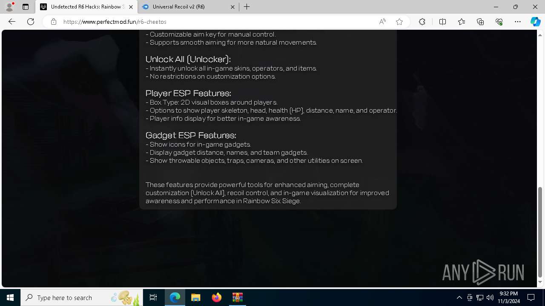The height and width of the screenshot is (306, 545).
Task: Click 'Options to show player skeleton' line
Action: coord(271,110)
